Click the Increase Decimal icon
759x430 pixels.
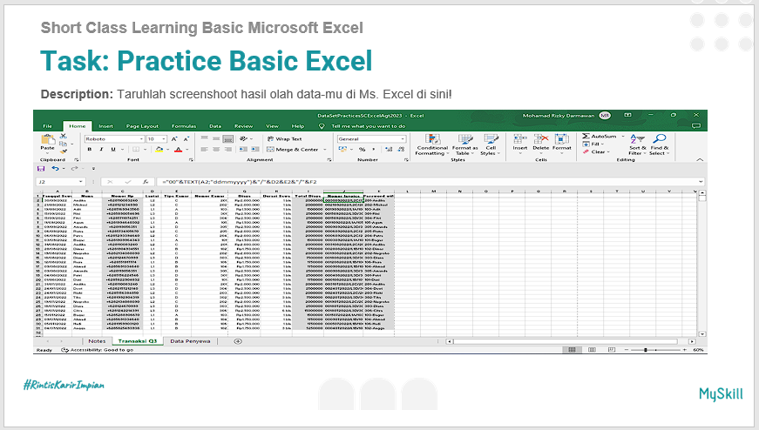pyautogui.click(x=389, y=150)
